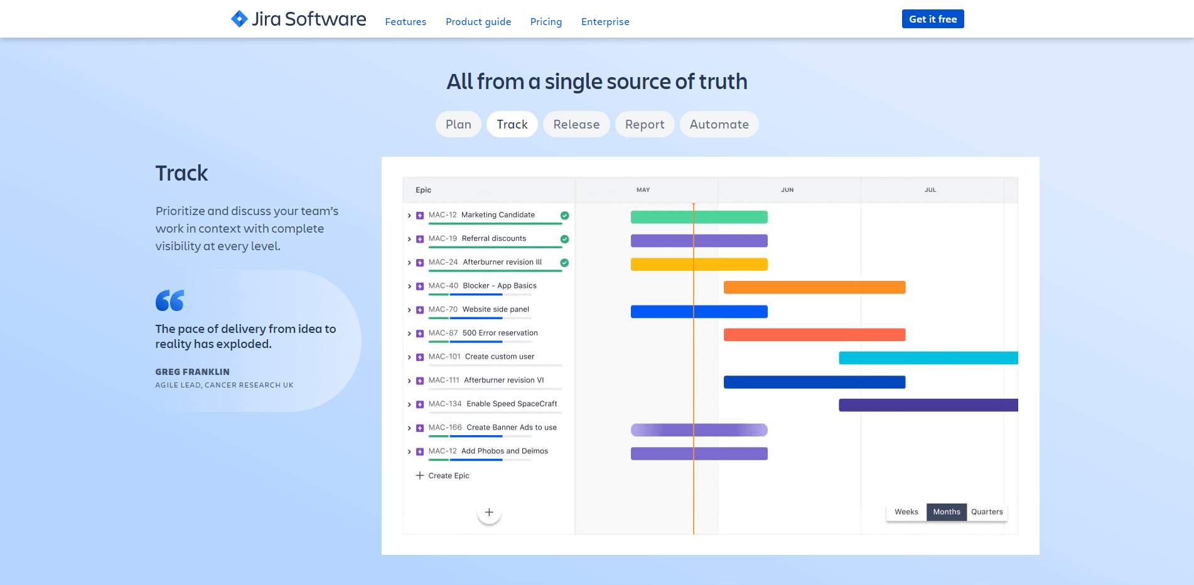The width and height of the screenshot is (1194, 585).
Task: Expand the MAC-87 500 Error reservation epic
Action: point(409,334)
